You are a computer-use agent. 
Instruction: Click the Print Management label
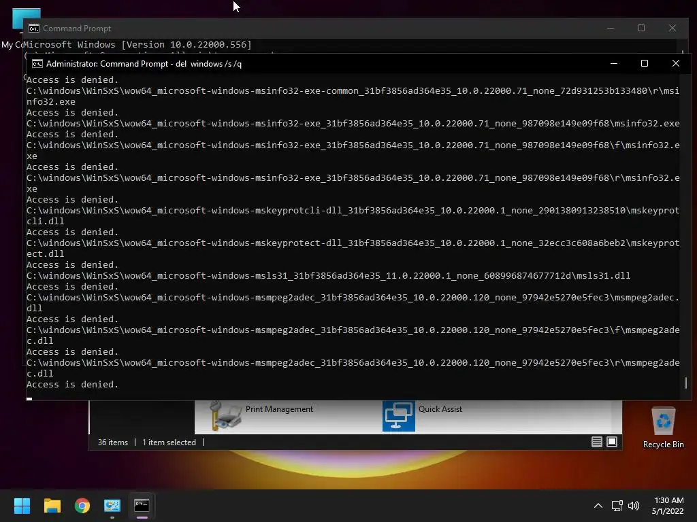279,408
